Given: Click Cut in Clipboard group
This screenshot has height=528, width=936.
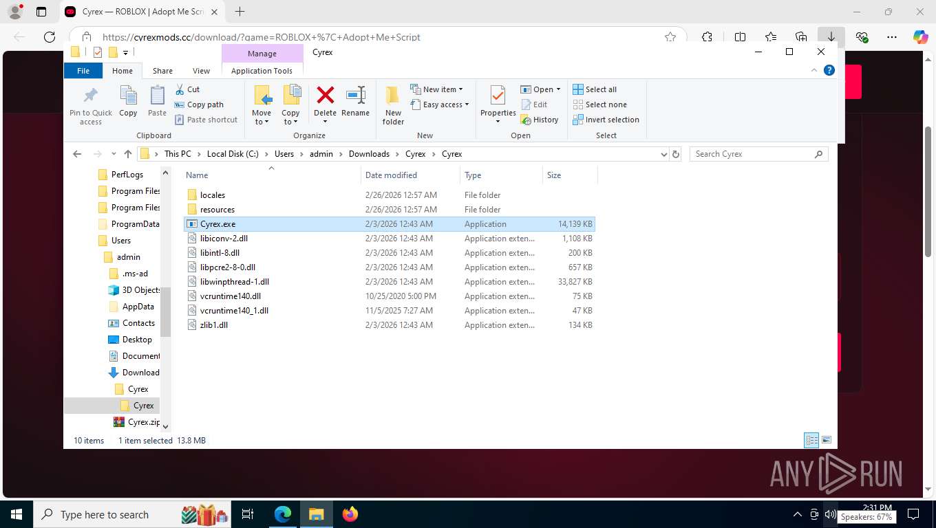Looking at the screenshot, I should pyautogui.click(x=187, y=89).
